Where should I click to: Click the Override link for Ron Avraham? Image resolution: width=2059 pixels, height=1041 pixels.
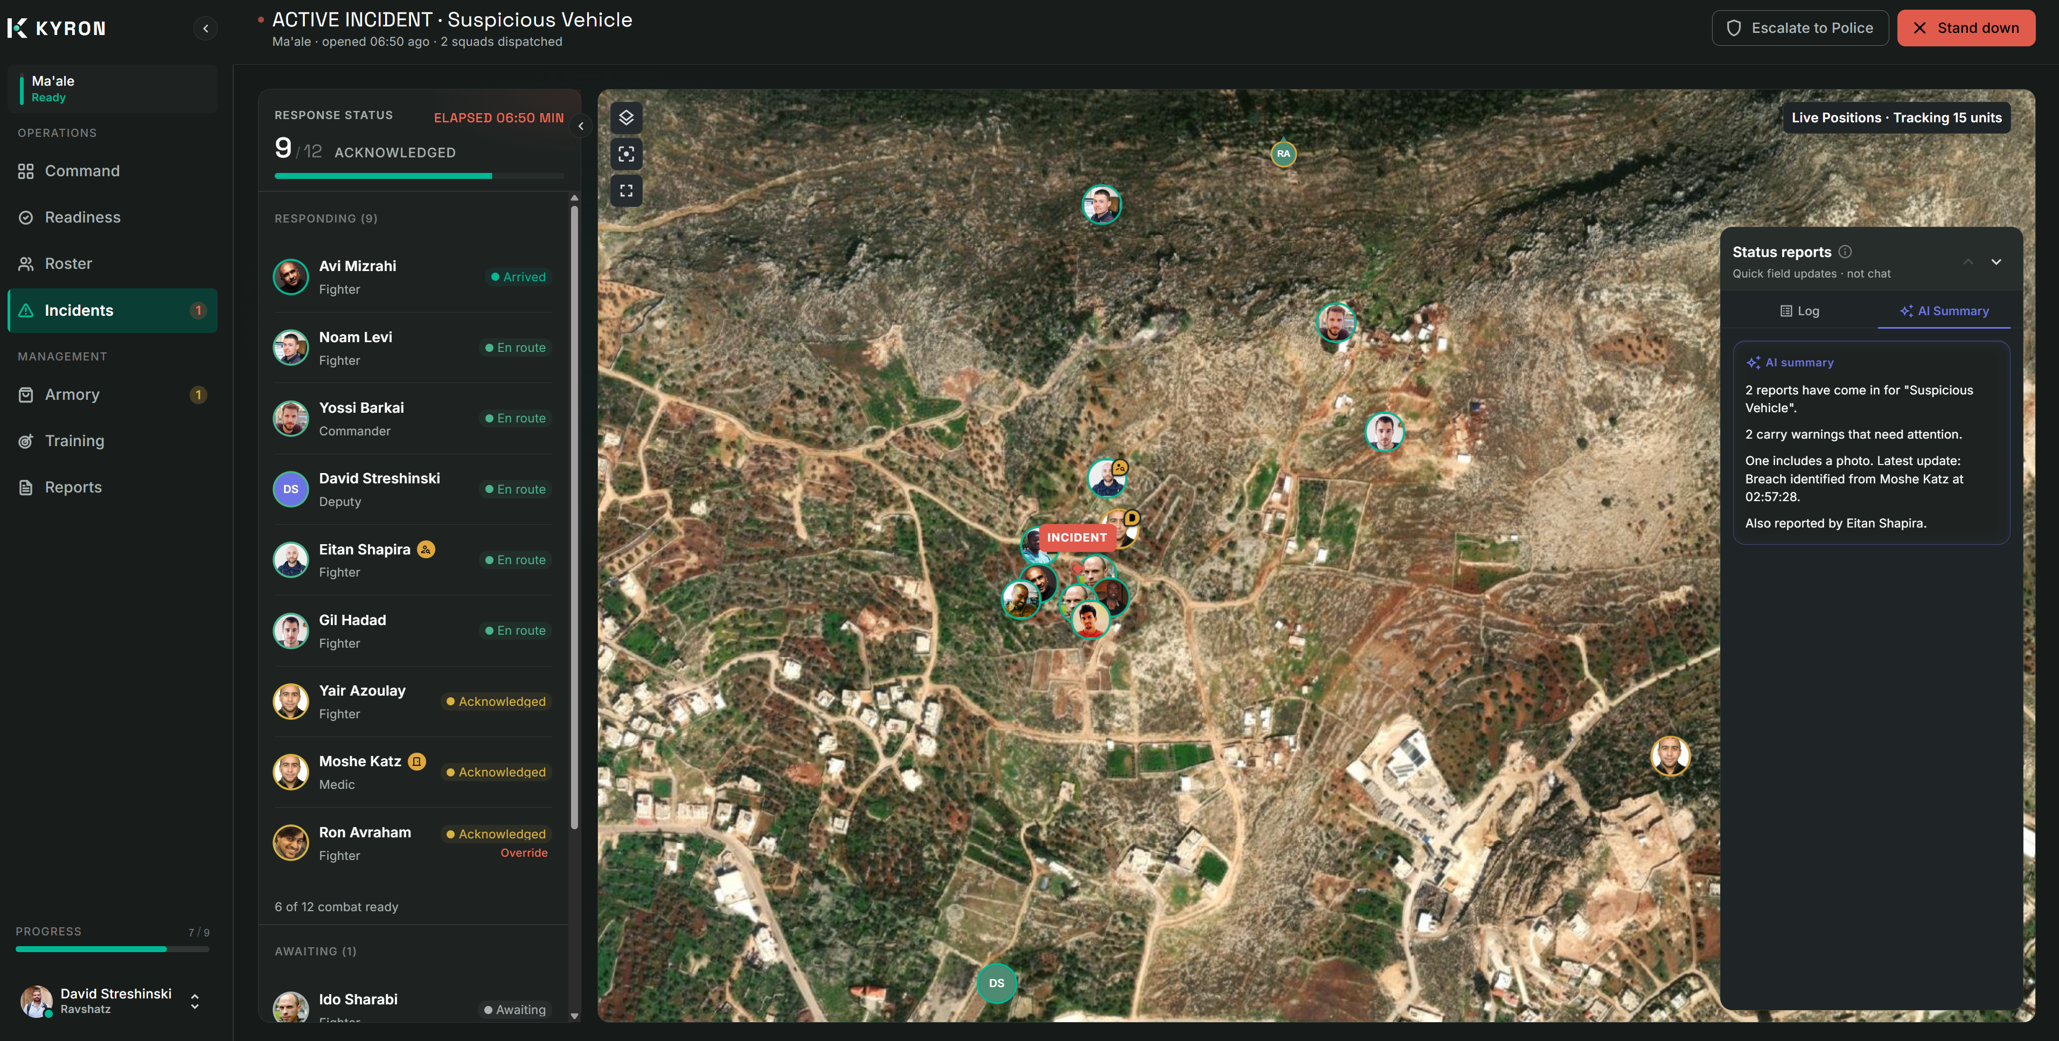click(x=524, y=853)
